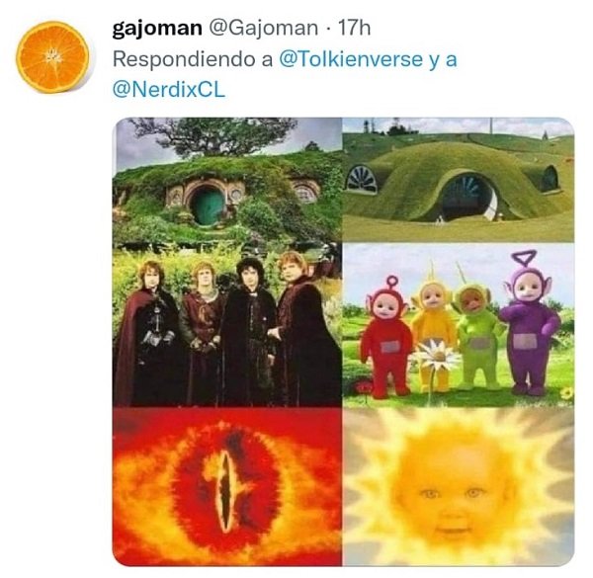This screenshot has height=578, width=593.
Task: Click the white daisy flower
Action: [x=436, y=356]
